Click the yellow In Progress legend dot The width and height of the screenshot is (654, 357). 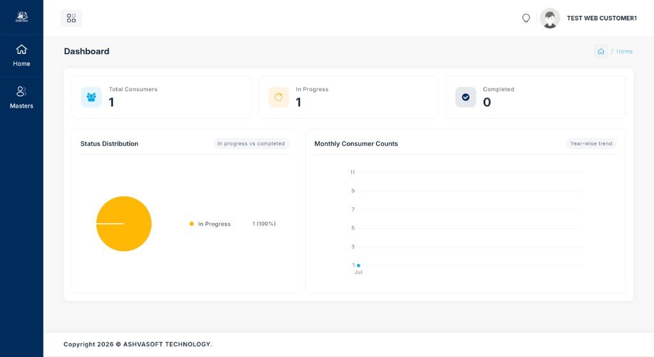[x=192, y=224]
